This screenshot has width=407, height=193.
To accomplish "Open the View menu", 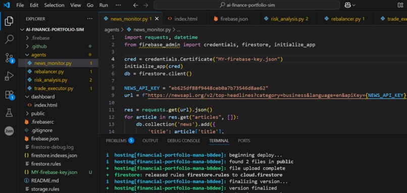I will pyautogui.click(x=76, y=5).
